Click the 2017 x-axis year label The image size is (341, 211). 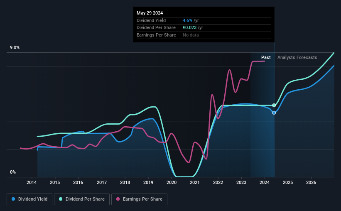click(102, 182)
